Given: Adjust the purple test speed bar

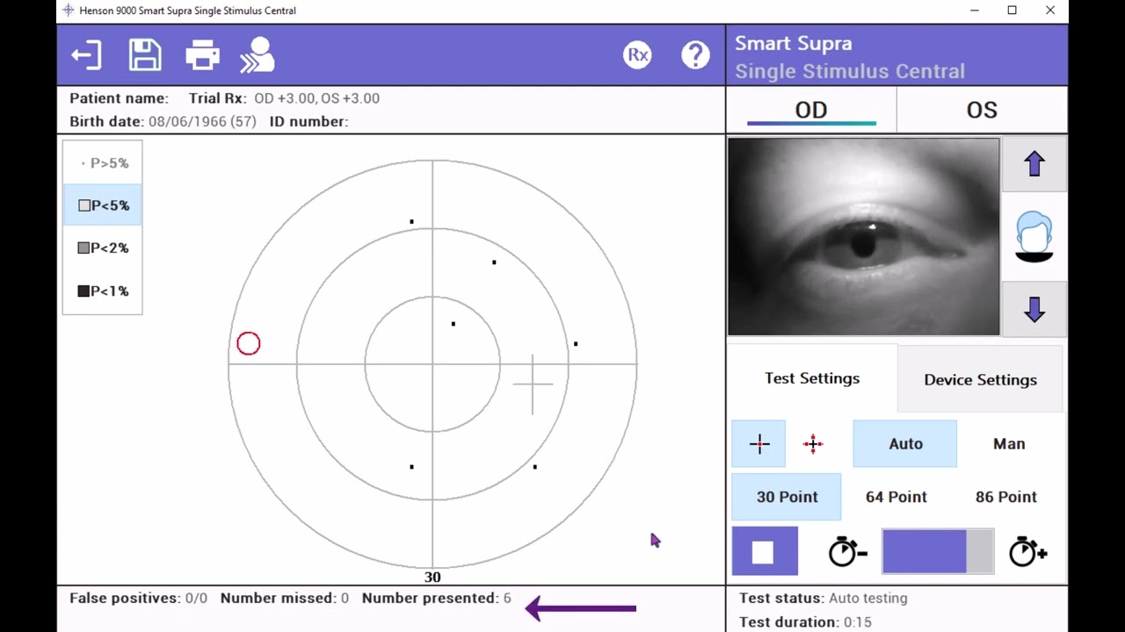Looking at the screenshot, I should pos(938,552).
